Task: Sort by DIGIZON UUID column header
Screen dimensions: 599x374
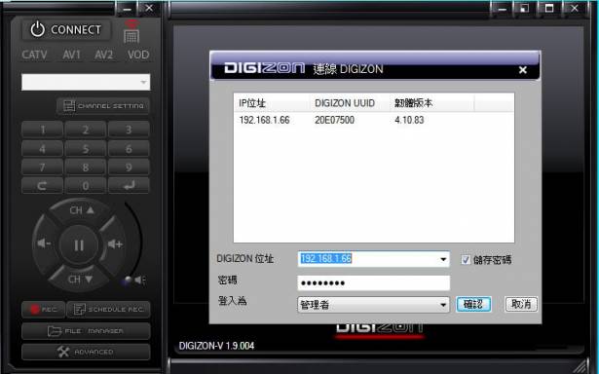Action: (x=350, y=103)
